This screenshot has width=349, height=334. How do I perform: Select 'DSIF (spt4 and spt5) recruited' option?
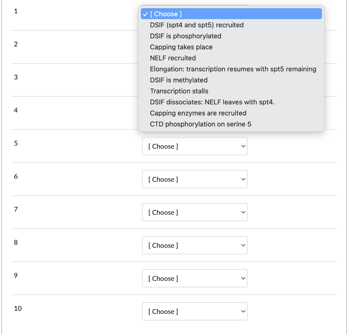click(231, 25)
